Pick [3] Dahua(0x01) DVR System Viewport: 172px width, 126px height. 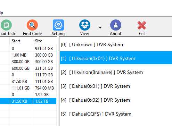coord(116,86)
